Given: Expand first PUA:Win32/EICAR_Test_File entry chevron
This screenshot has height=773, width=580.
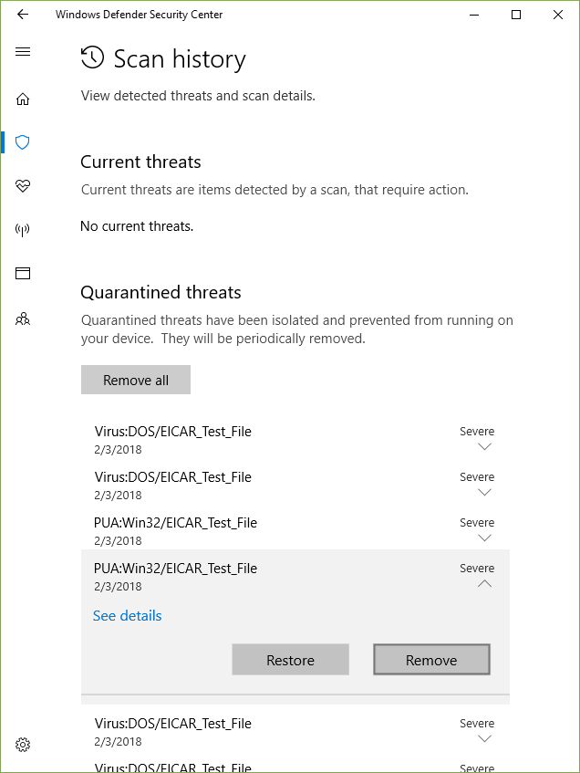Looking at the screenshot, I should click(484, 538).
